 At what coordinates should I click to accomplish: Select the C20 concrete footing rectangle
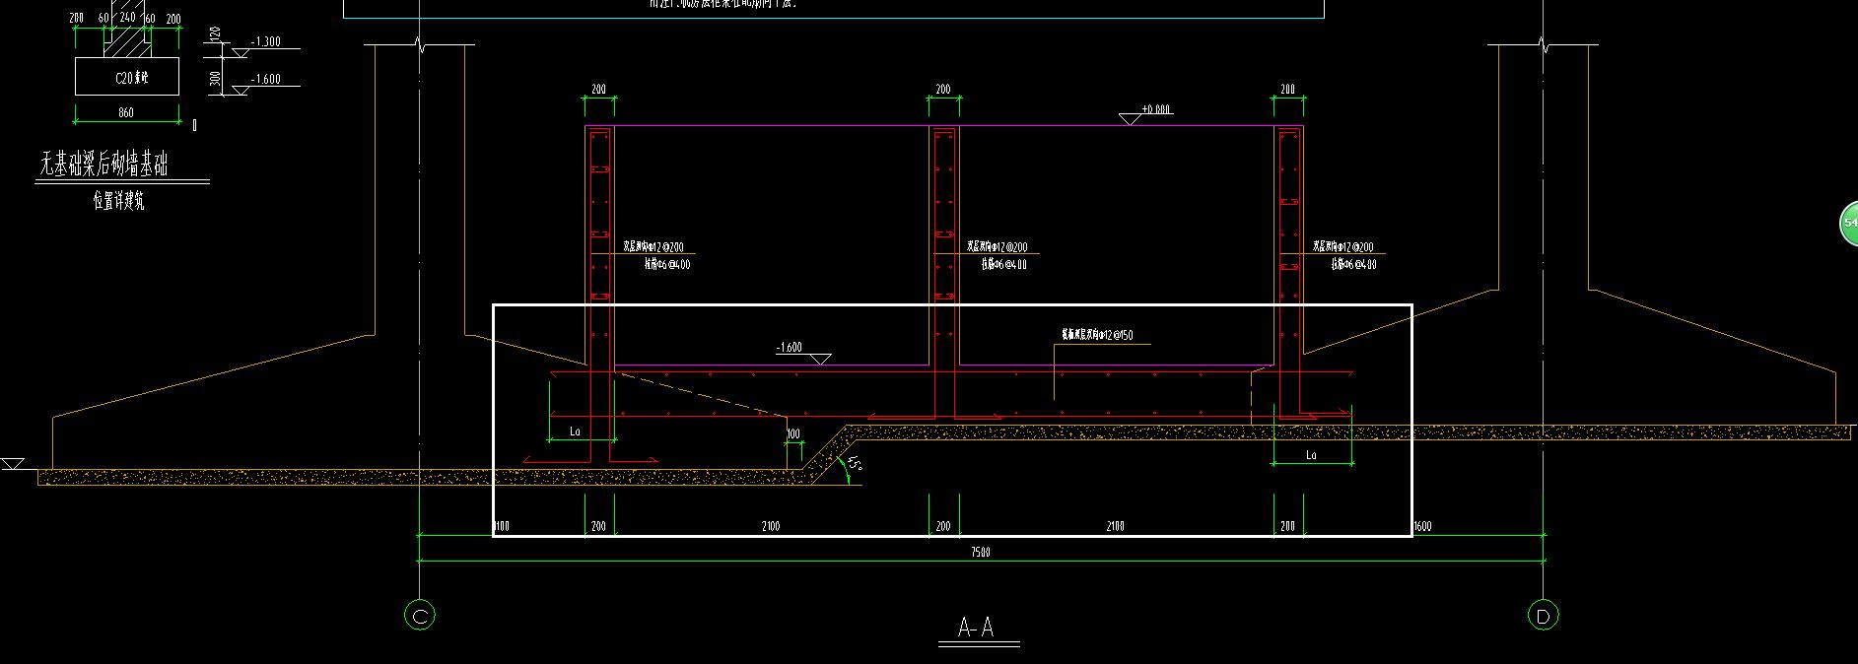click(x=126, y=77)
